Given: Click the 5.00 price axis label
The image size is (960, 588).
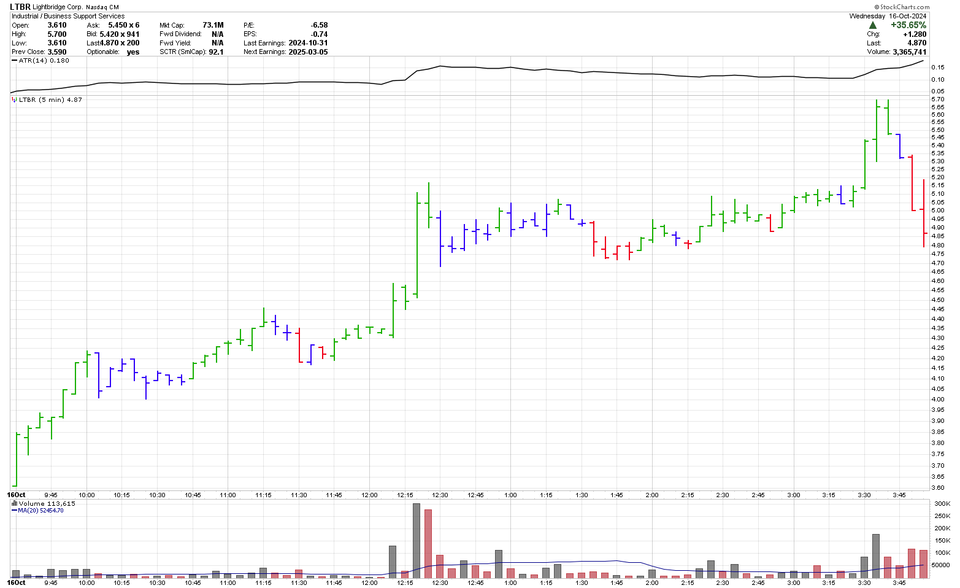Looking at the screenshot, I should (937, 211).
